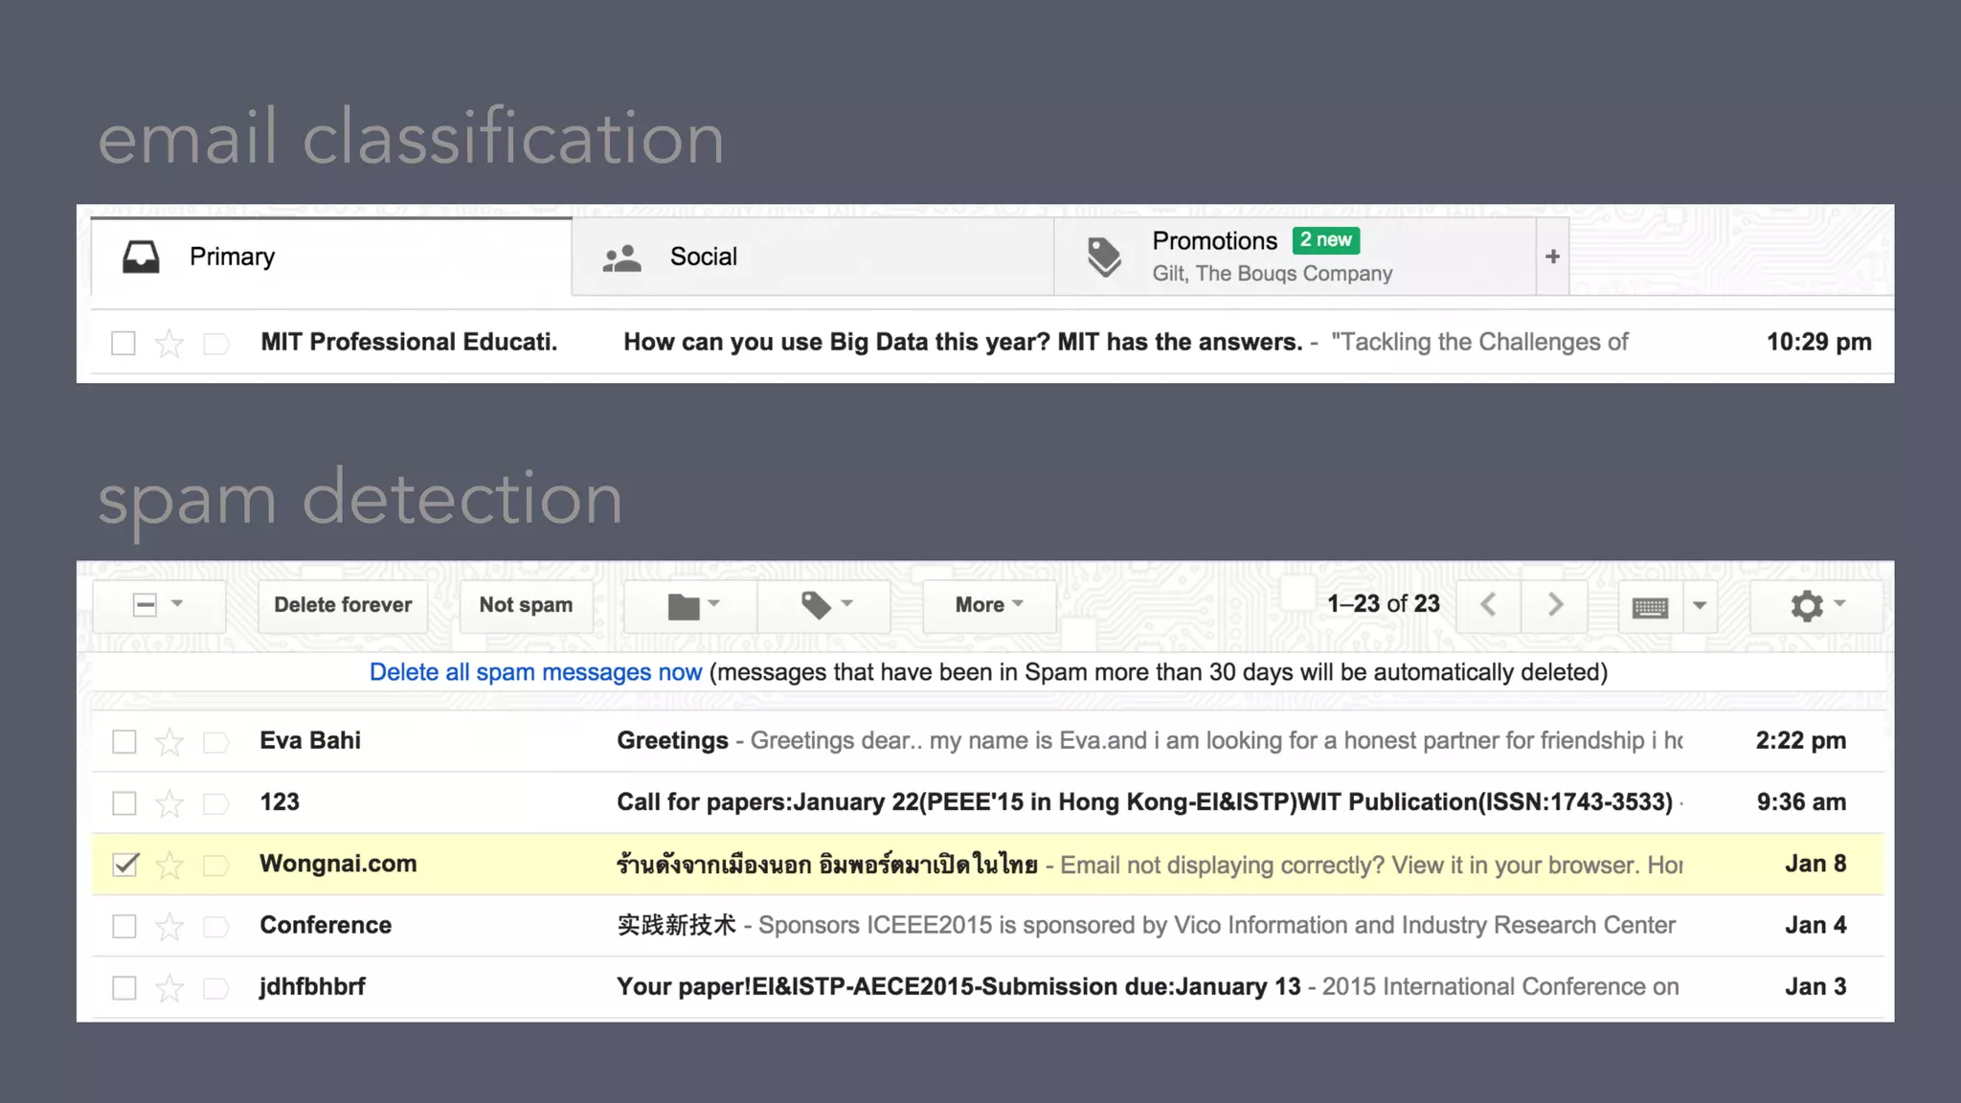Mark the Conference email as important
The image size is (1961, 1103).
[x=216, y=927]
